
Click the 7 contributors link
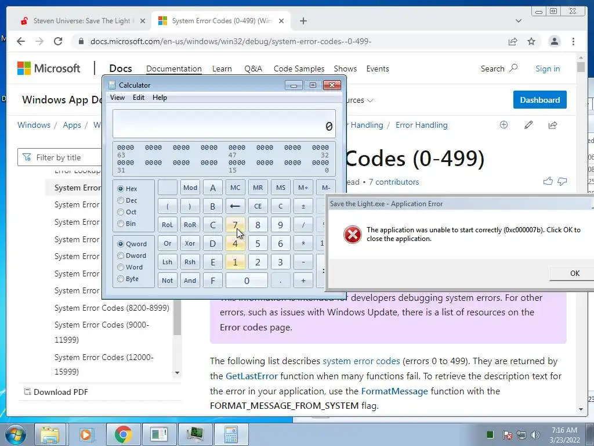coord(394,182)
